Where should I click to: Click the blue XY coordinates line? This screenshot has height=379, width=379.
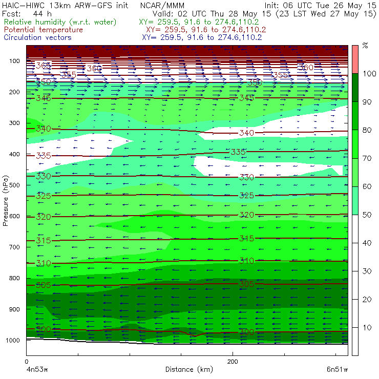(x=202, y=37)
